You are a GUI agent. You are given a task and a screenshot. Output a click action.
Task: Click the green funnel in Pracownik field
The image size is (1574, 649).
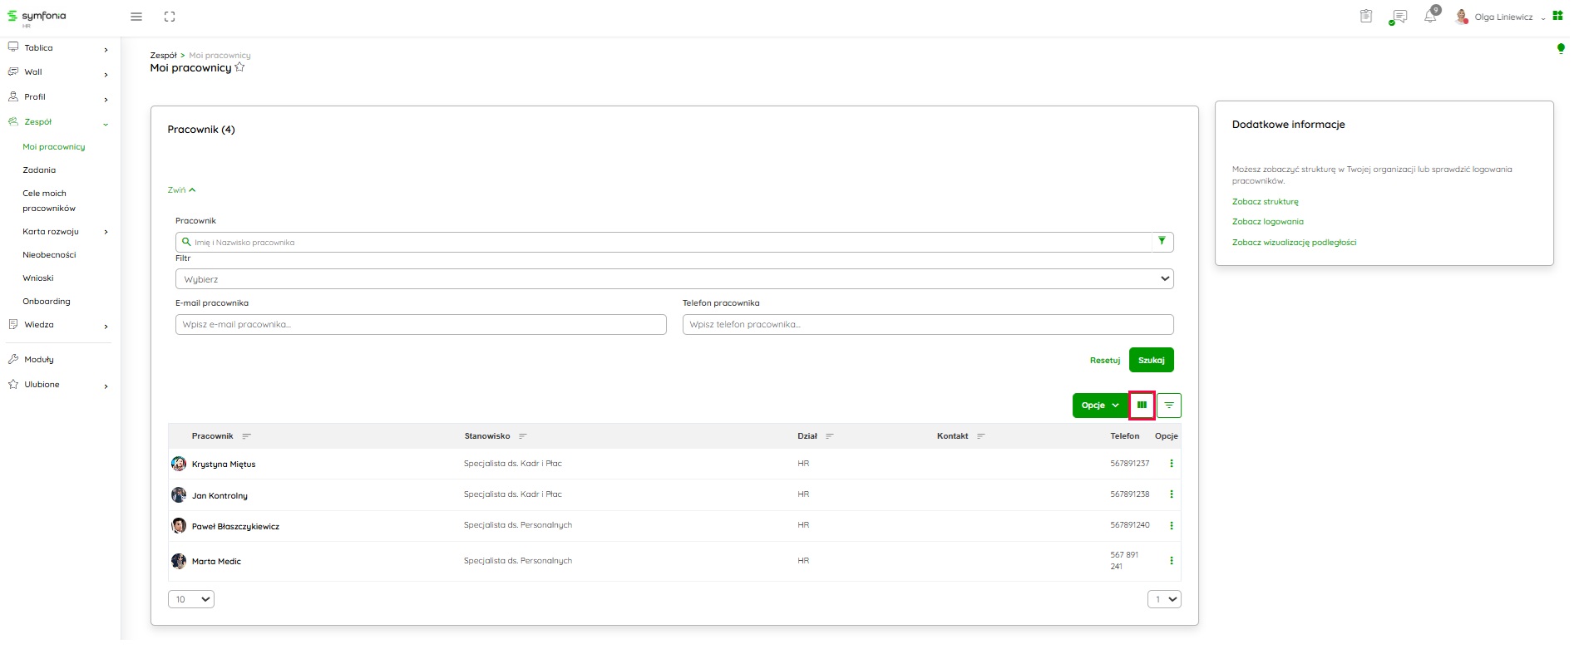(x=1162, y=242)
